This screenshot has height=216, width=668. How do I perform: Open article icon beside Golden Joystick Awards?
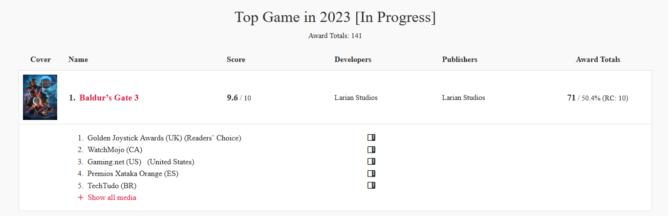[371, 138]
